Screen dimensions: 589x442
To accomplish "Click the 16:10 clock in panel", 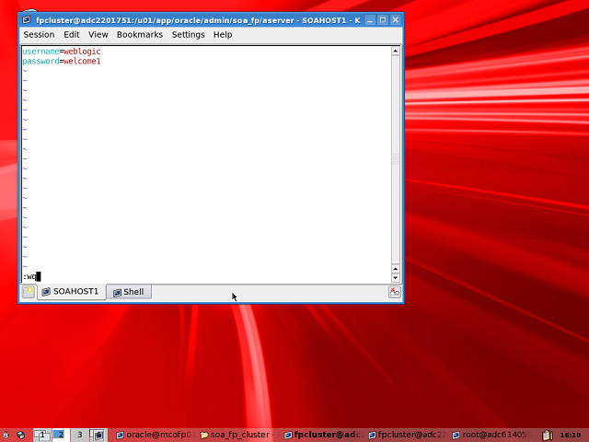I will point(570,435).
